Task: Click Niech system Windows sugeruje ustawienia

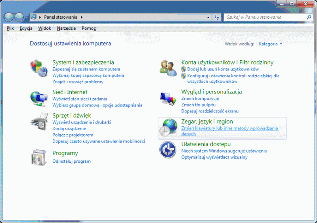Action: click(224, 151)
